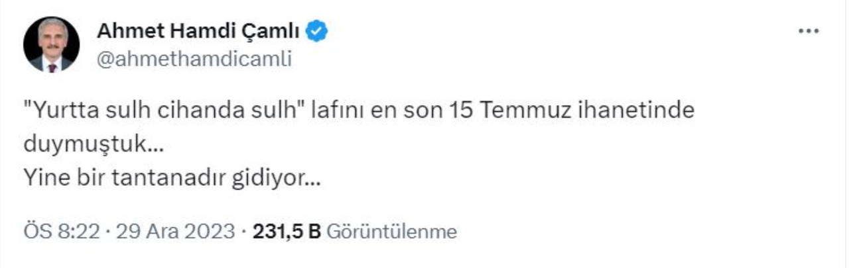The image size is (849, 268).
Task: Open the three-dot more options menu
Action: [808, 32]
